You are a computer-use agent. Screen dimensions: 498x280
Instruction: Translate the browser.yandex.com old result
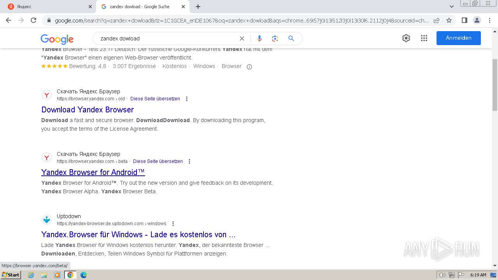(x=155, y=99)
